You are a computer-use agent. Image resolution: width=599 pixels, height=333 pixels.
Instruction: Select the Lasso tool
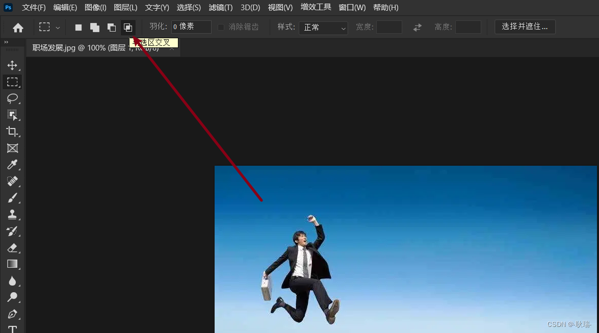pyautogui.click(x=13, y=98)
